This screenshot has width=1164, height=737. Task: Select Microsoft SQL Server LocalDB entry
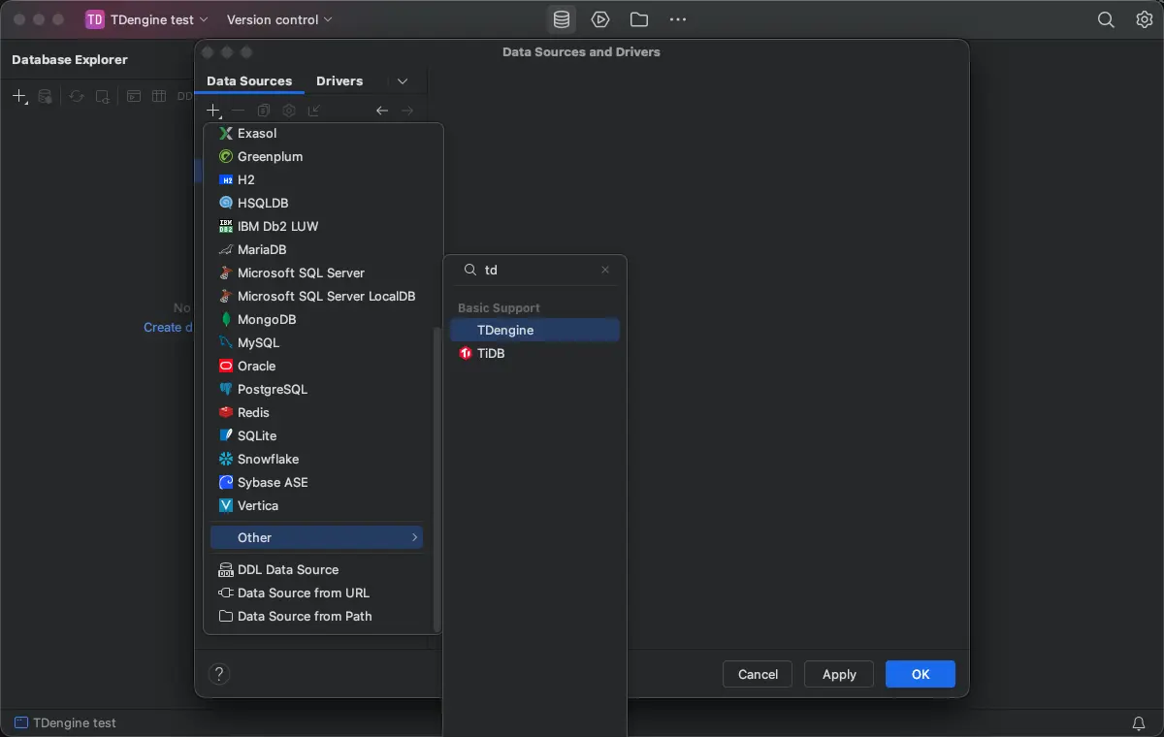[316, 296]
